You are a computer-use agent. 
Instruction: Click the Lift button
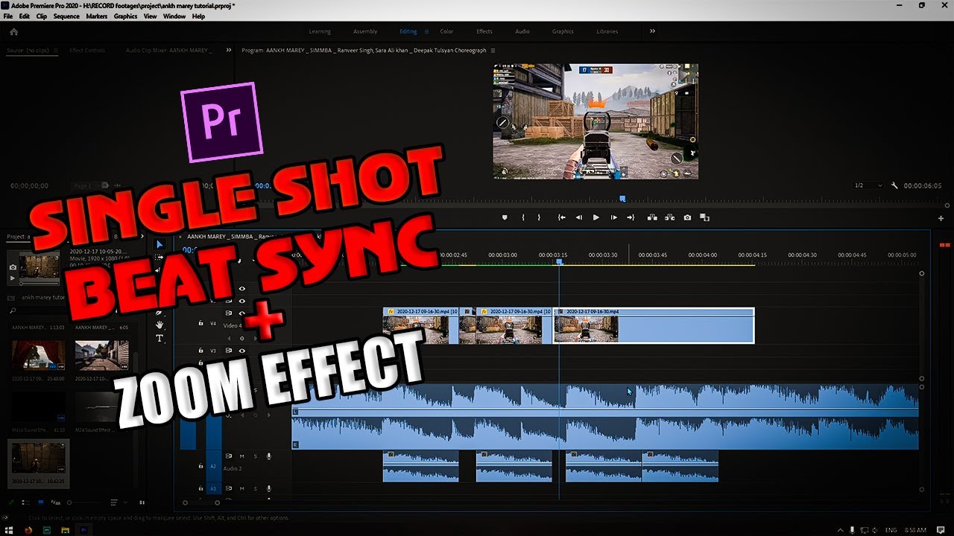(x=652, y=217)
